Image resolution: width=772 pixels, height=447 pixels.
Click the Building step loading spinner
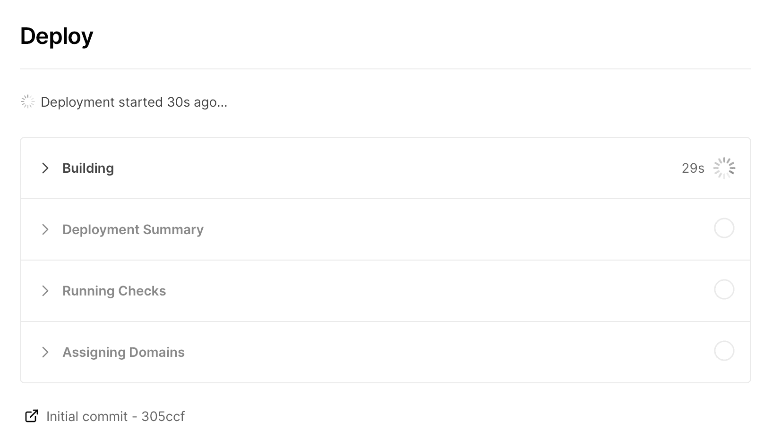pos(724,168)
